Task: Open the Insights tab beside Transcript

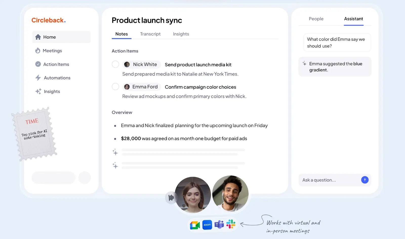Action: [181, 34]
